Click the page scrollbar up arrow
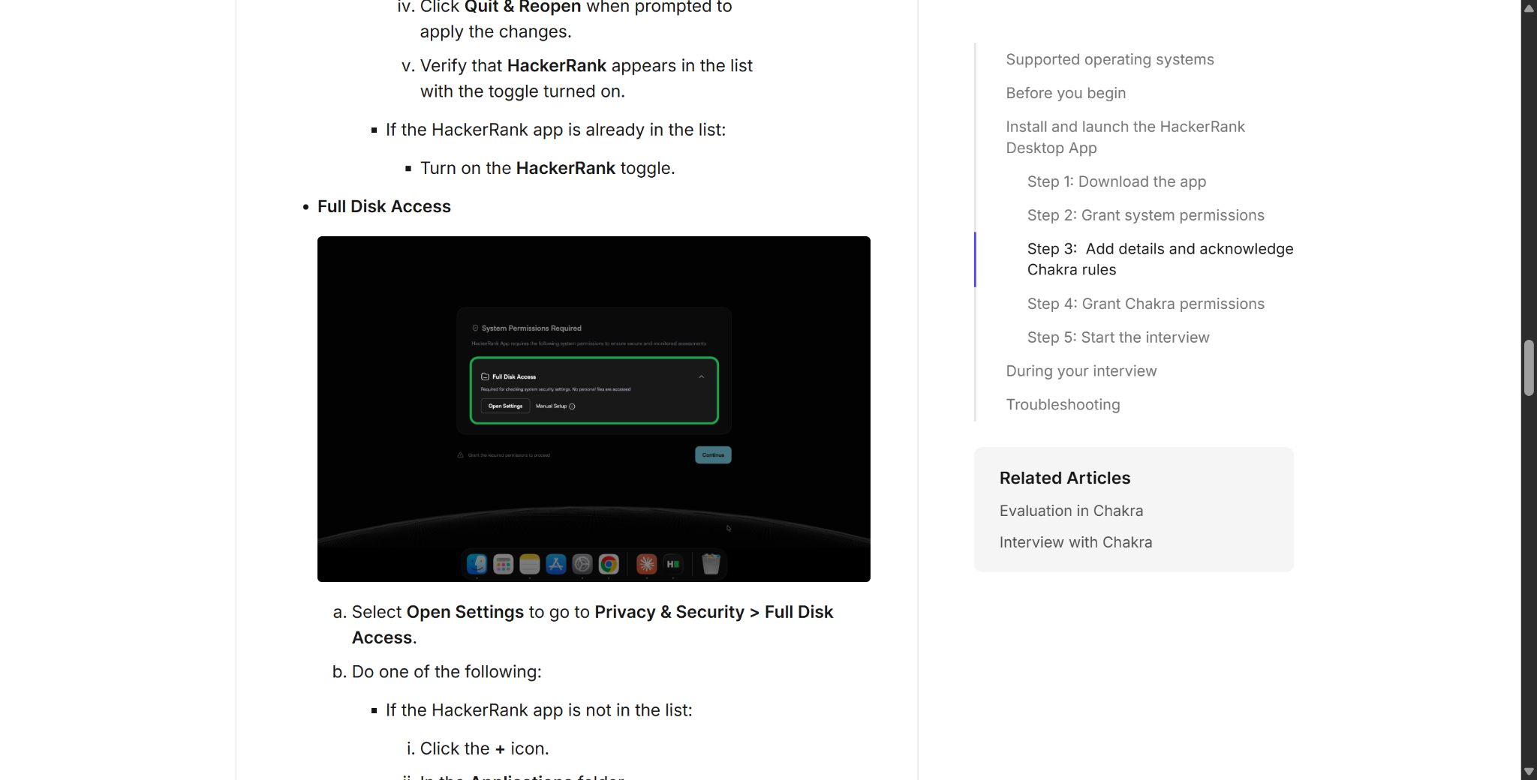The width and height of the screenshot is (1537, 780). pyautogui.click(x=1529, y=8)
